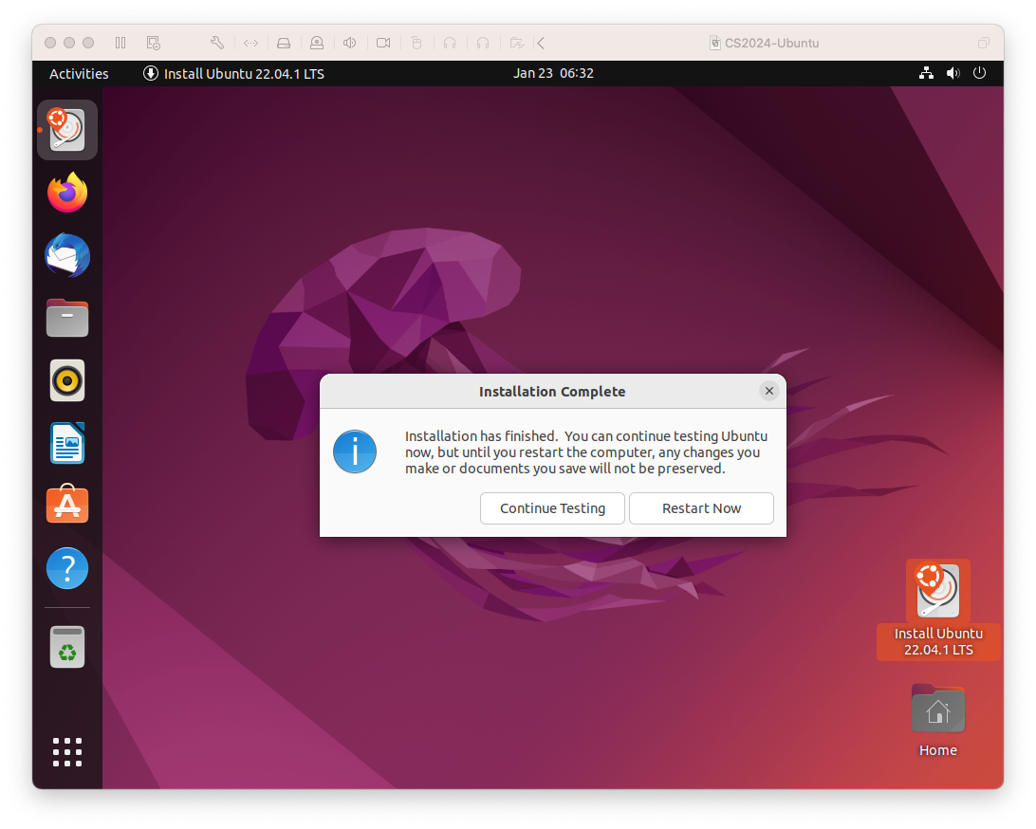The height and width of the screenshot is (829, 1036).
Task: Launch LibreOffice Writer
Action: coord(66,442)
